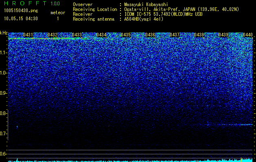Click the 0436 time marker
Screen dimensions: 256x162
150,35
